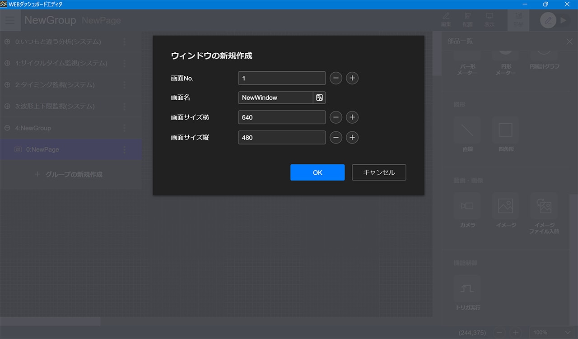
Task: Click the image picker icon beside 画面名
Action: click(x=319, y=98)
